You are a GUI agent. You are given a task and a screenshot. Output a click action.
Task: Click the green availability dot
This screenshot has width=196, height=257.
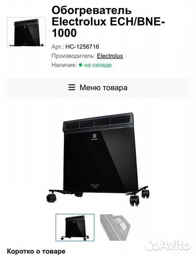pyautogui.click(x=80, y=65)
